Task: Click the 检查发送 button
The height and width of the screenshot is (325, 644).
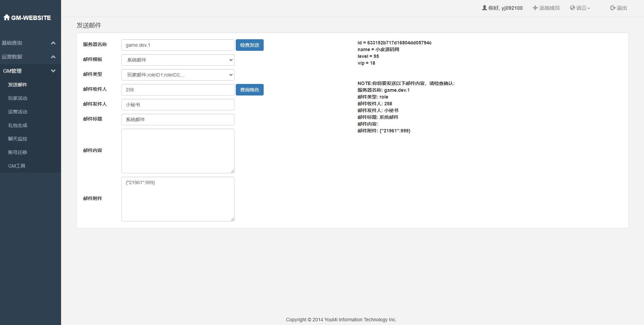Action: [249, 45]
